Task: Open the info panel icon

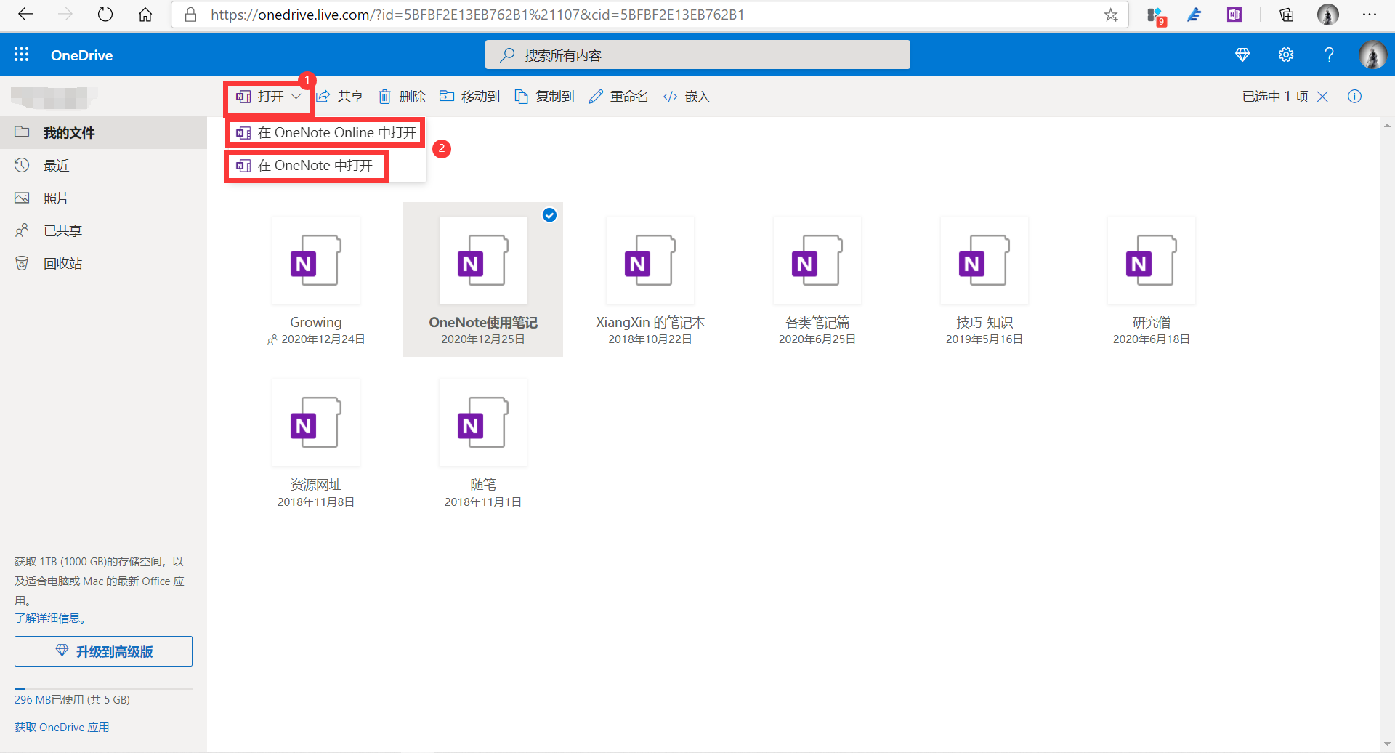Action: click(x=1354, y=96)
